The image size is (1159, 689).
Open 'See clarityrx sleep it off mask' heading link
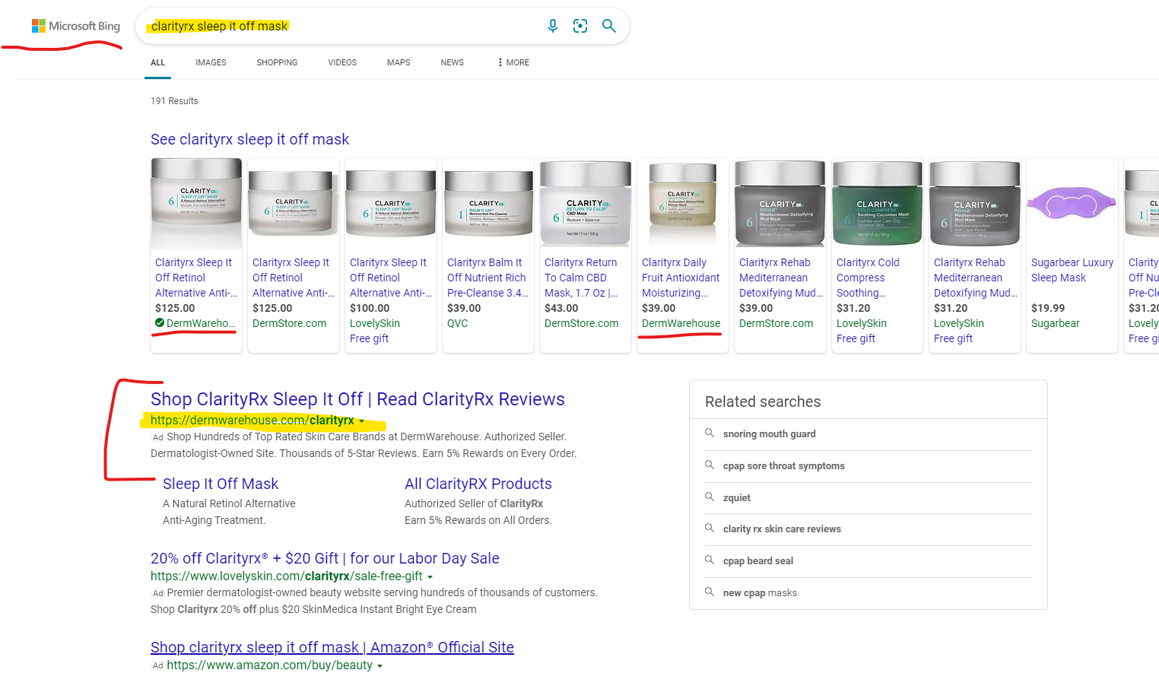[249, 139]
